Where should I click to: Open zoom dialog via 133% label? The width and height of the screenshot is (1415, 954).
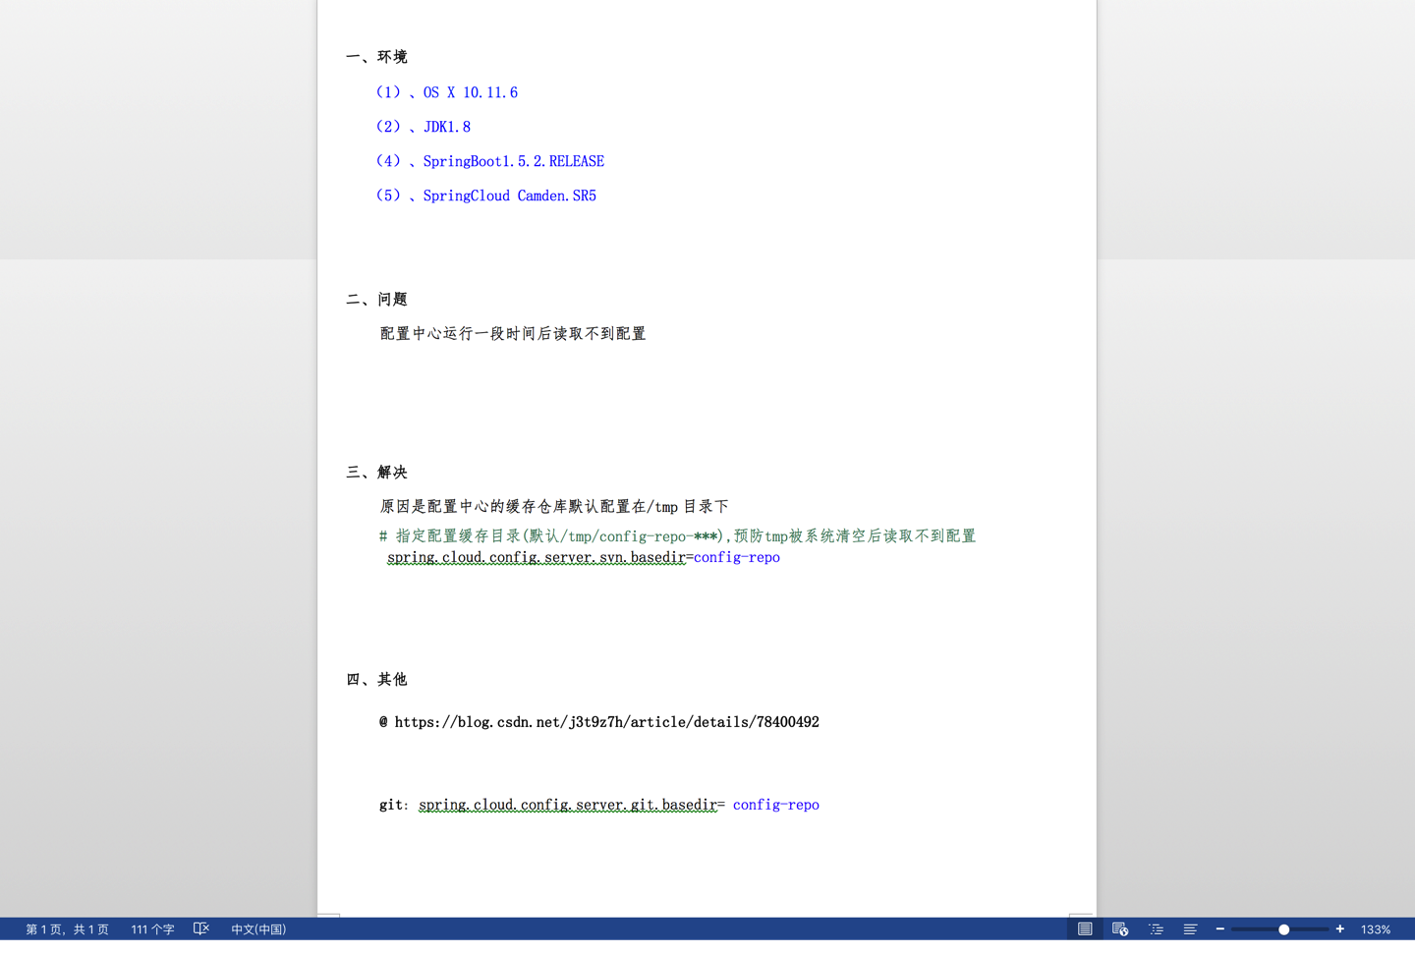click(x=1376, y=928)
